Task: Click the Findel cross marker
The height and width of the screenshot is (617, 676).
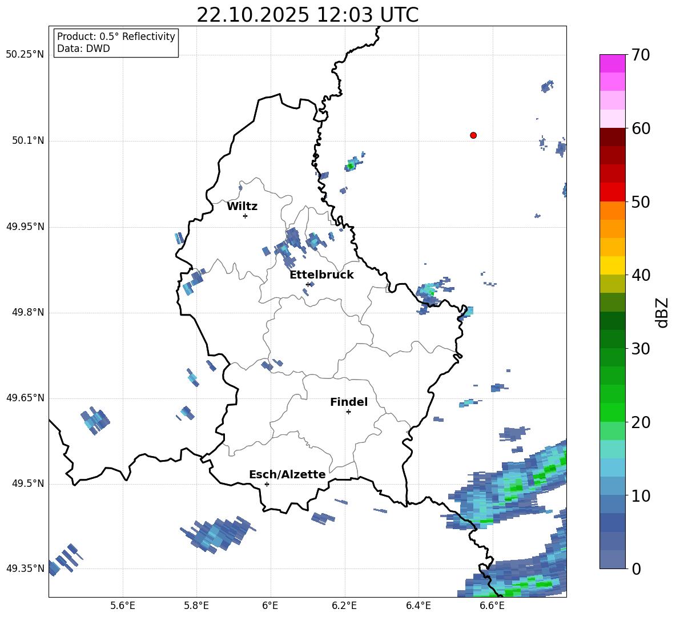Action: point(348,412)
